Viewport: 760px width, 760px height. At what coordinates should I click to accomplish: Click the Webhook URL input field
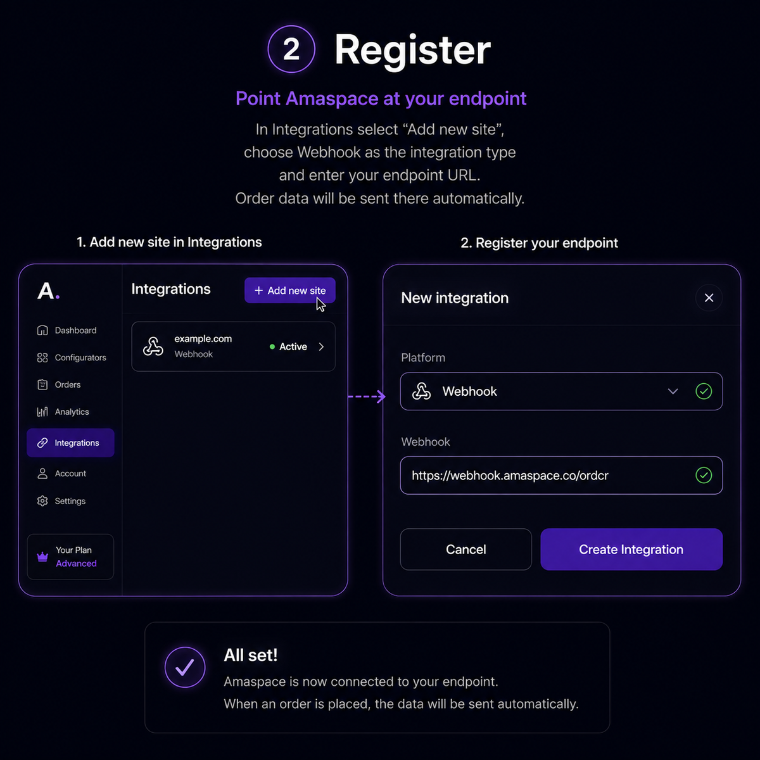coord(561,475)
